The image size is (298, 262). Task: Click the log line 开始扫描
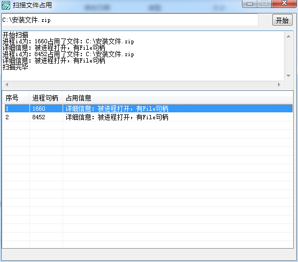coord(16,35)
